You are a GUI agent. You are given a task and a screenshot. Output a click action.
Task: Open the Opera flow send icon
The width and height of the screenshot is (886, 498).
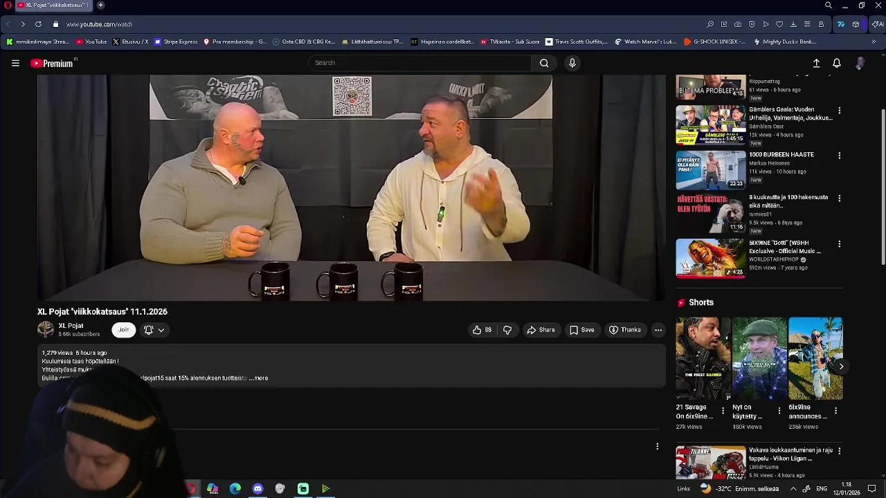(x=766, y=24)
